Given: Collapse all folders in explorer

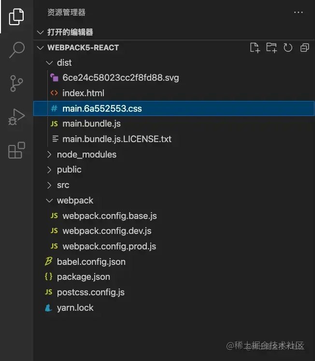Looking at the screenshot, I should tap(305, 48).
